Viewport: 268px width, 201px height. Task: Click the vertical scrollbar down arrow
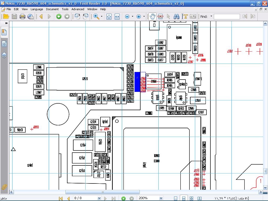click(x=265, y=188)
